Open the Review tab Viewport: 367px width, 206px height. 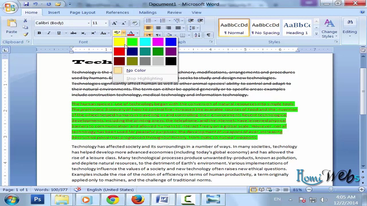pyautogui.click(x=175, y=12)
